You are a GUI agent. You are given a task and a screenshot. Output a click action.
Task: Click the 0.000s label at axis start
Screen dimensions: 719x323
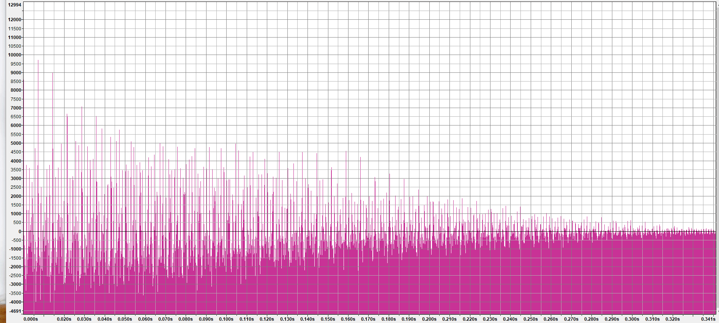tap(31, 319)
